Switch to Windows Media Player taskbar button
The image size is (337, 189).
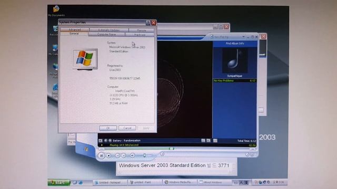tap(180, 182)
